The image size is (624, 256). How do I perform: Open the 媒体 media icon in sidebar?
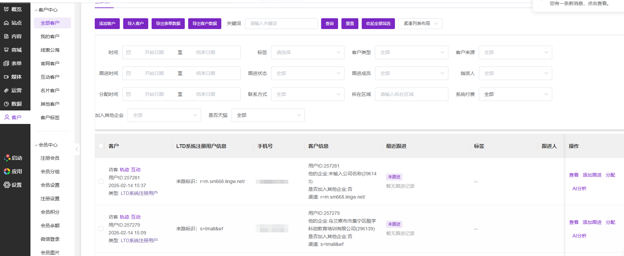click(x=6, y=77)
